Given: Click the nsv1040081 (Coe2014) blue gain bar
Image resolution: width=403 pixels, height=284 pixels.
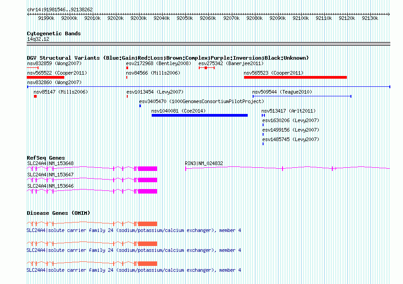Looking at the screenshot, I should (x=200, y=115).
